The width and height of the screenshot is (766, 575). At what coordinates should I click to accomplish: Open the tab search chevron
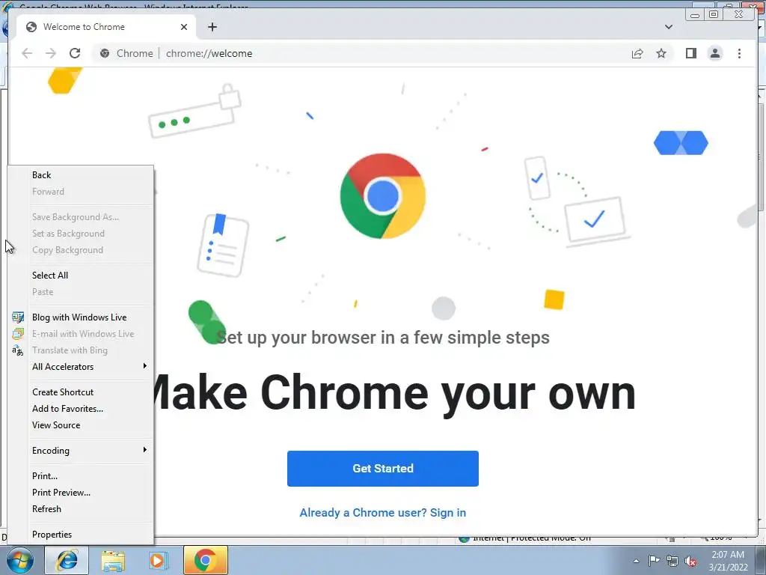tap(669, 27)
